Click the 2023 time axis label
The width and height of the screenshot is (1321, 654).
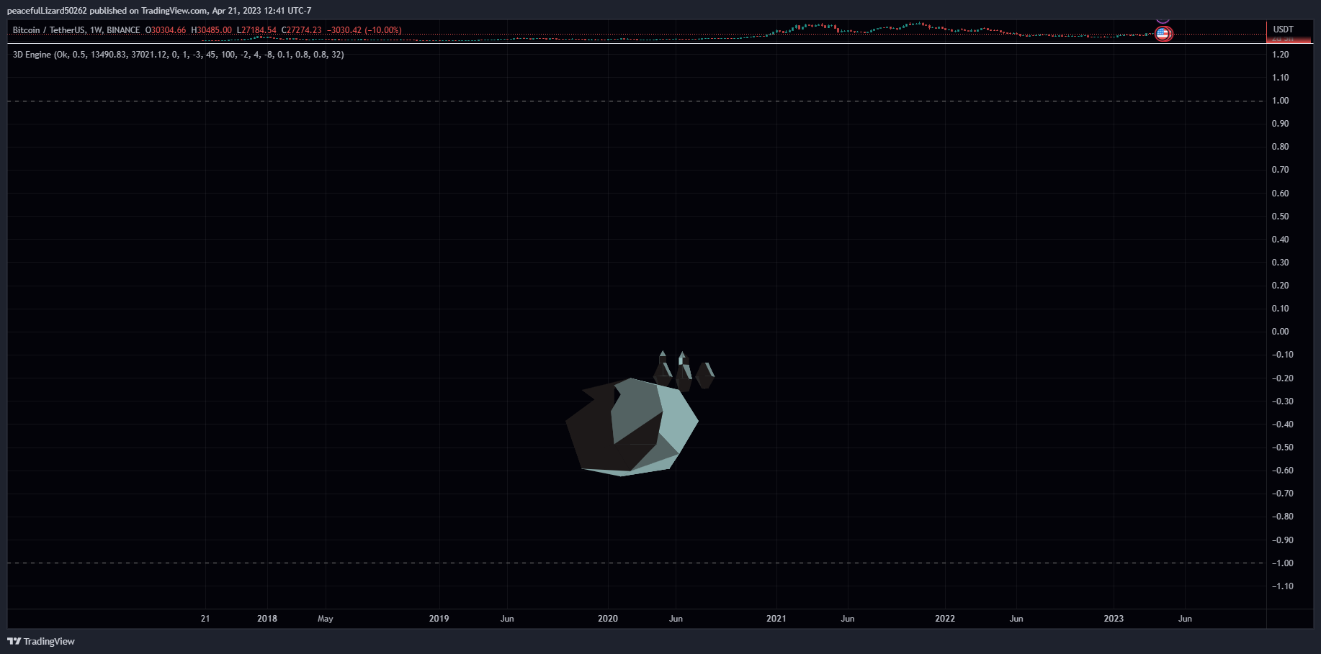(1114, 619)
